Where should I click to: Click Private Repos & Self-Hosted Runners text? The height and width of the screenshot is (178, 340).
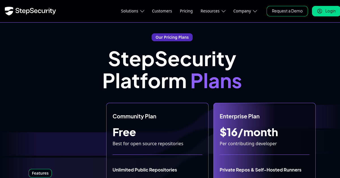click(x=260, y=170)
